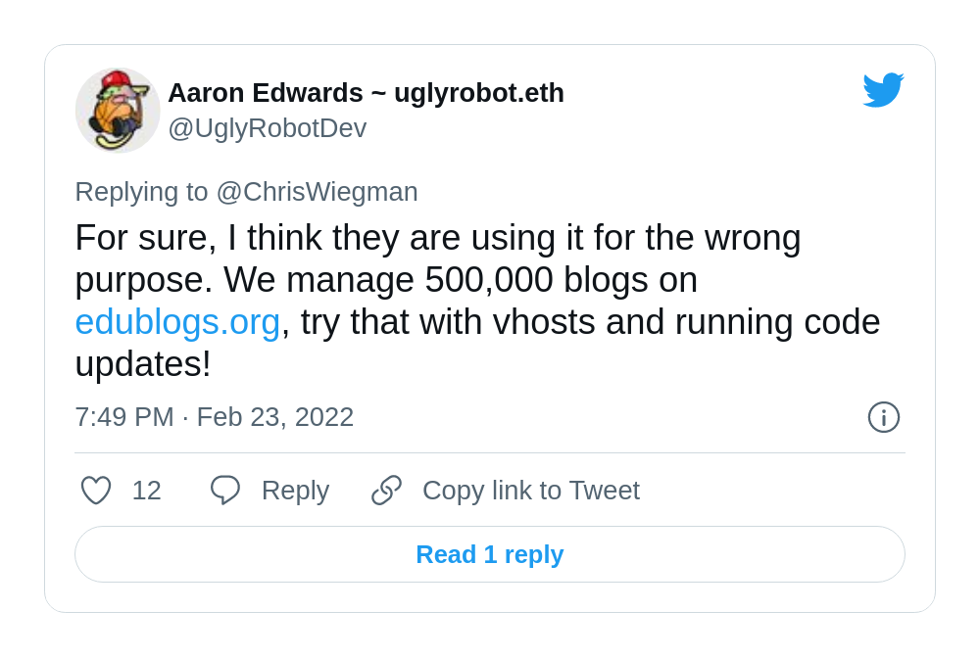The image size is (980, 658).
Task: Click the display name Aaron Edwards
Action: pyautogui.click(x=266, y=93)
